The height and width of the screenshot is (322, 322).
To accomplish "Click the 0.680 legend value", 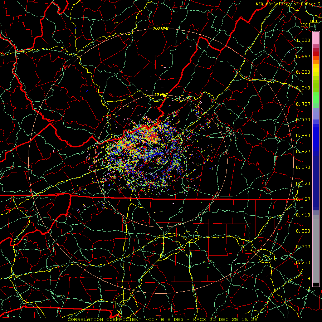I will point(303,136).
